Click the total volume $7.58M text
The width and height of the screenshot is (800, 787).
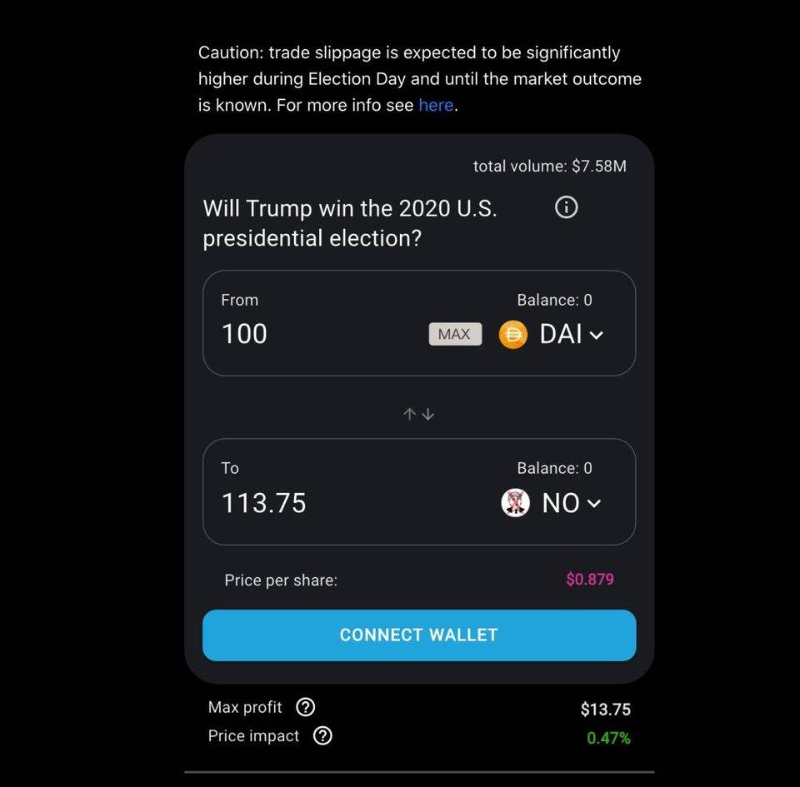550,167
